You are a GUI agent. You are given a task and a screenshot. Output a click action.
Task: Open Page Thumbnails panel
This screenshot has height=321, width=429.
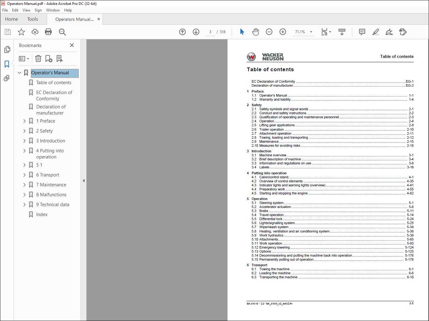[x=7, y=50]
